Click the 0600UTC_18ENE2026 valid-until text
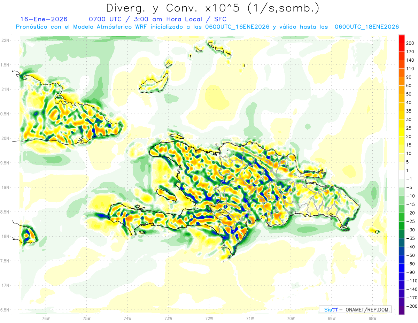 [367, 27]
